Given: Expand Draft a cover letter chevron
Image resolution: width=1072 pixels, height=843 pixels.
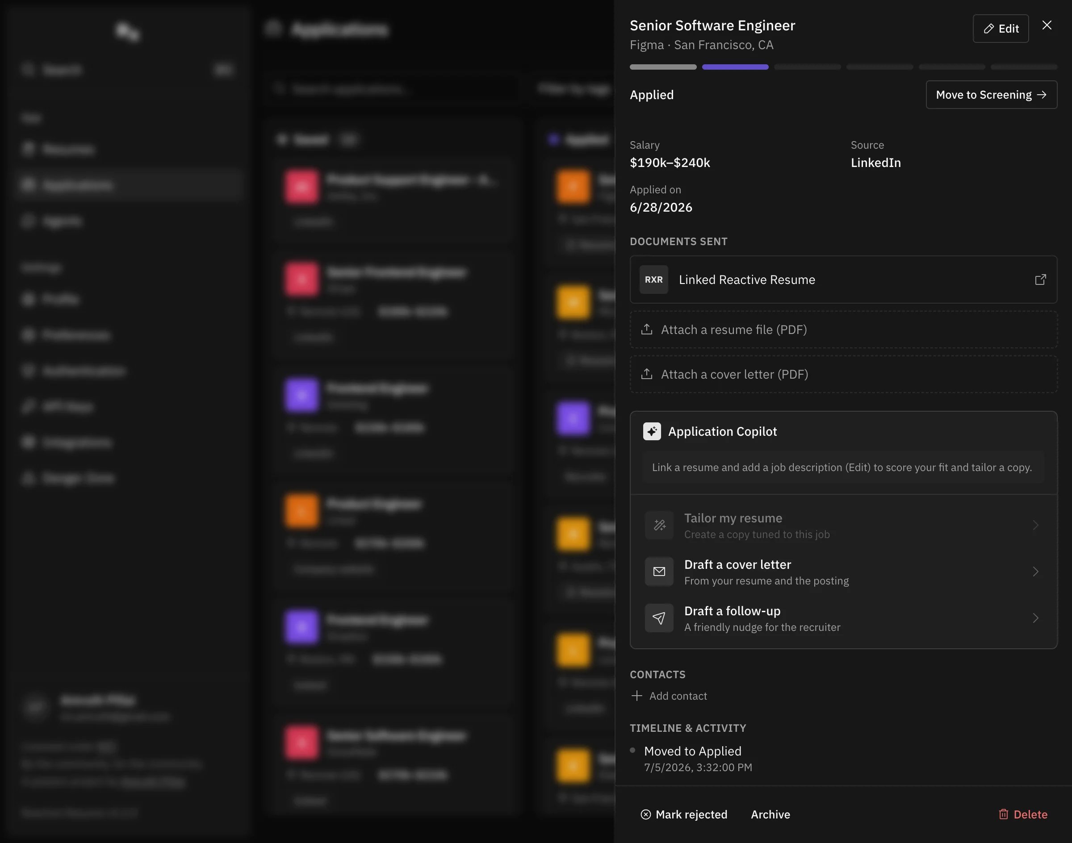Looking at the screenshot, I should pos(1035,572).
